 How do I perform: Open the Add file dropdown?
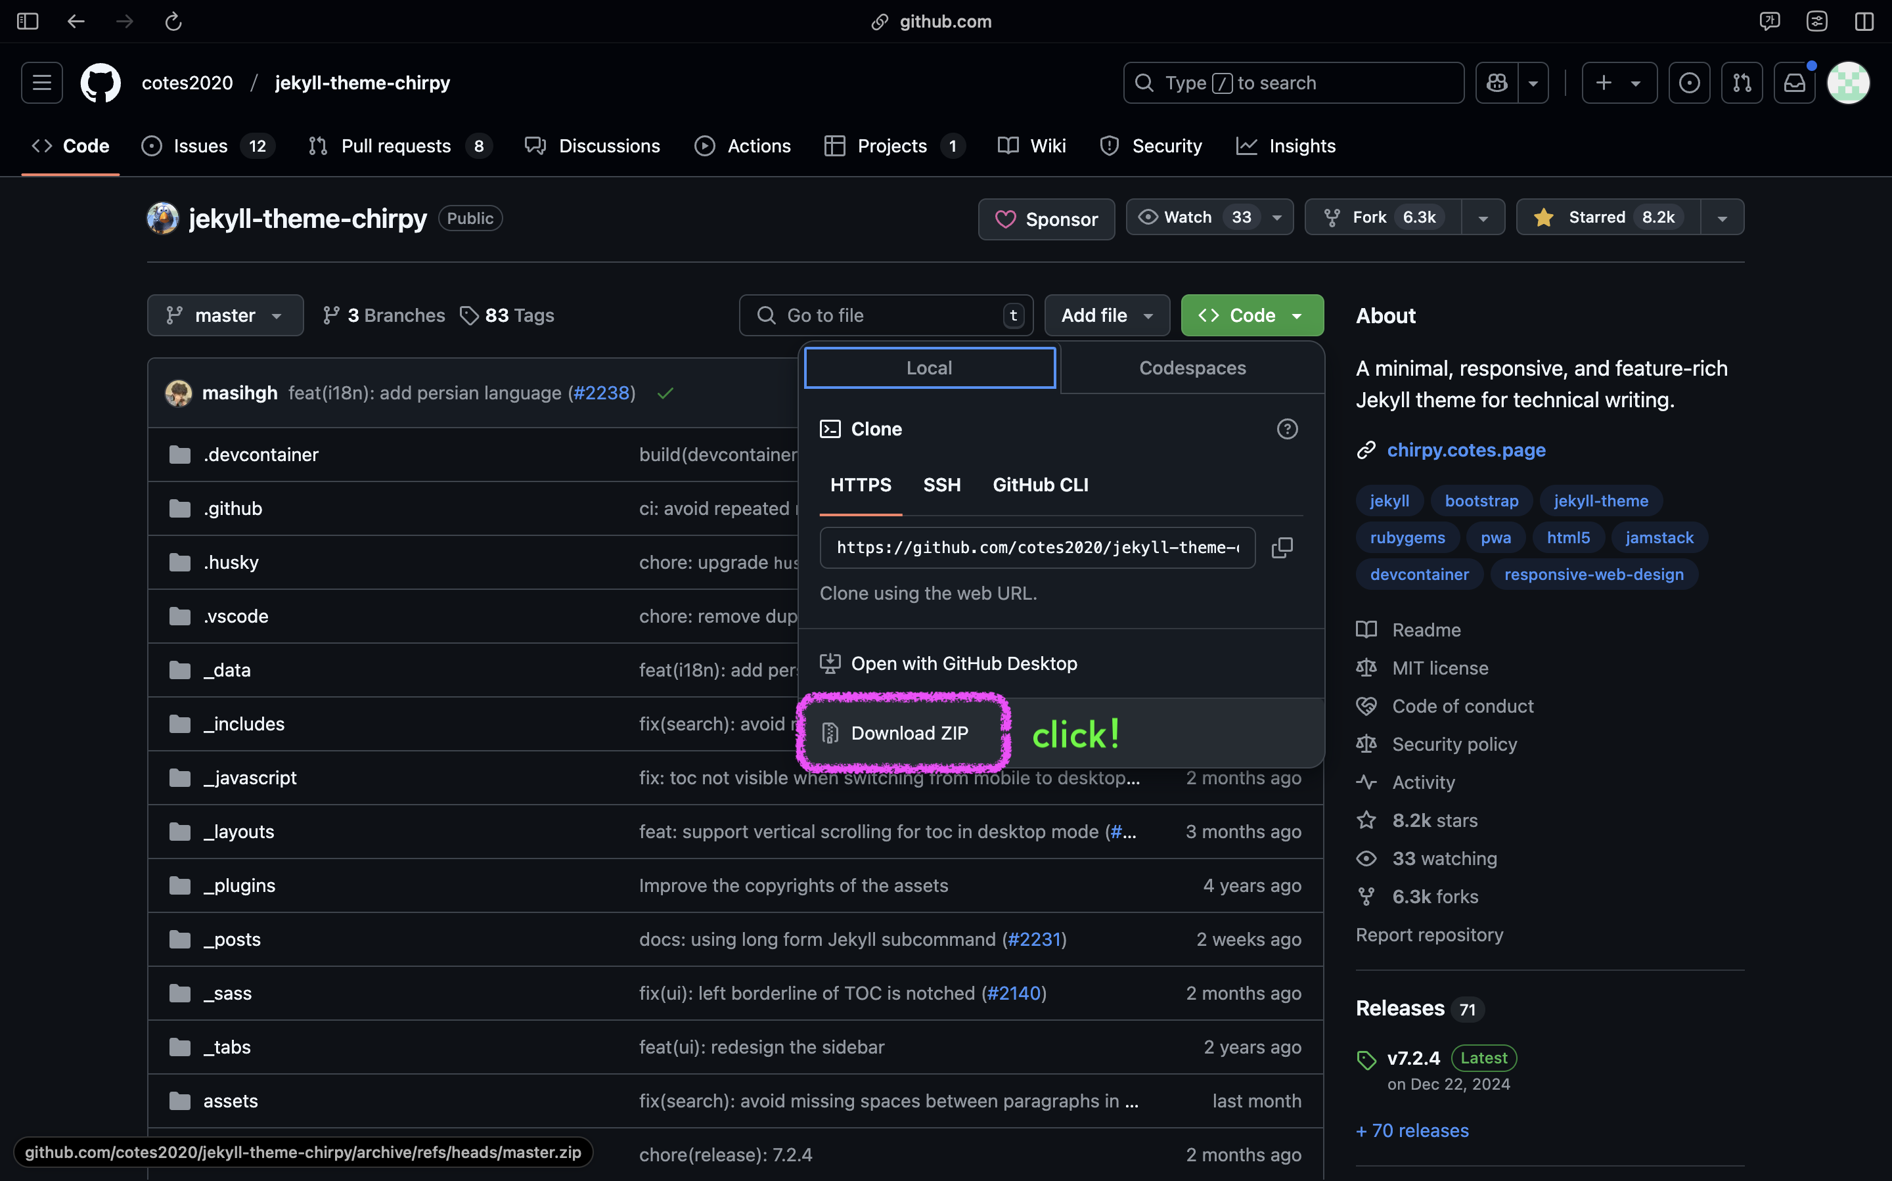tap(1107, 315)
